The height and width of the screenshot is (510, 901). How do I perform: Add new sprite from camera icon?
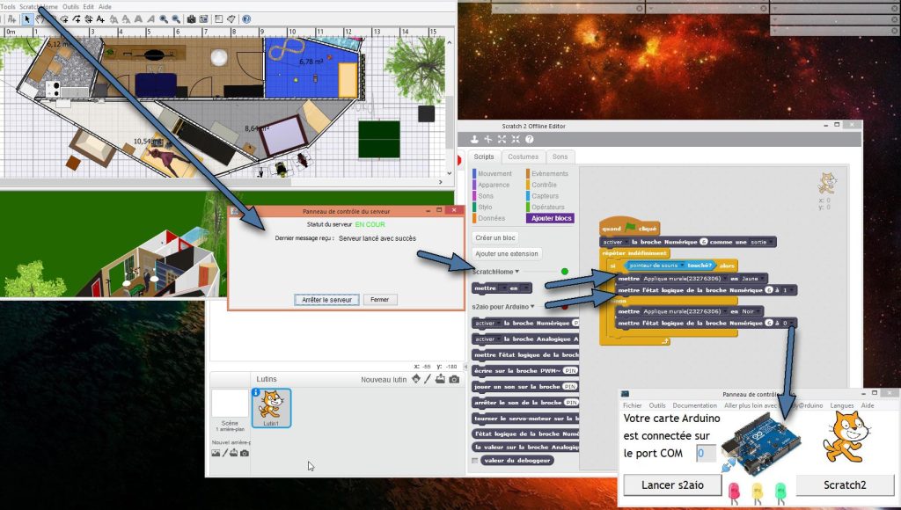click(x=454, y=379)
